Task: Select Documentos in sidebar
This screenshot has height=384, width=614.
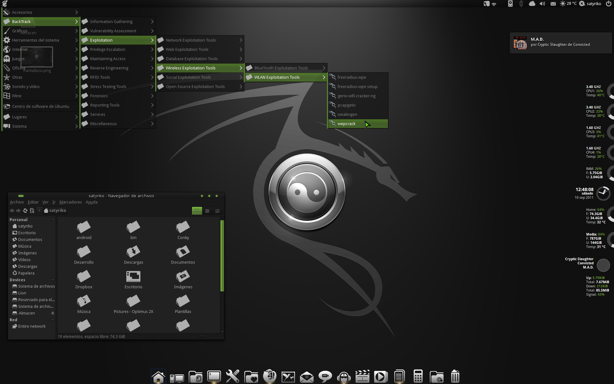Action: pyautogui.click(x=30, y=239)
